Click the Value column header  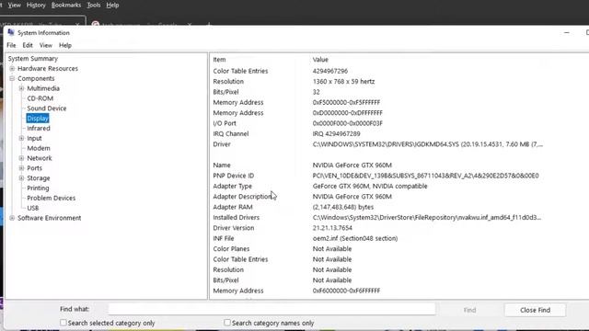320,60
